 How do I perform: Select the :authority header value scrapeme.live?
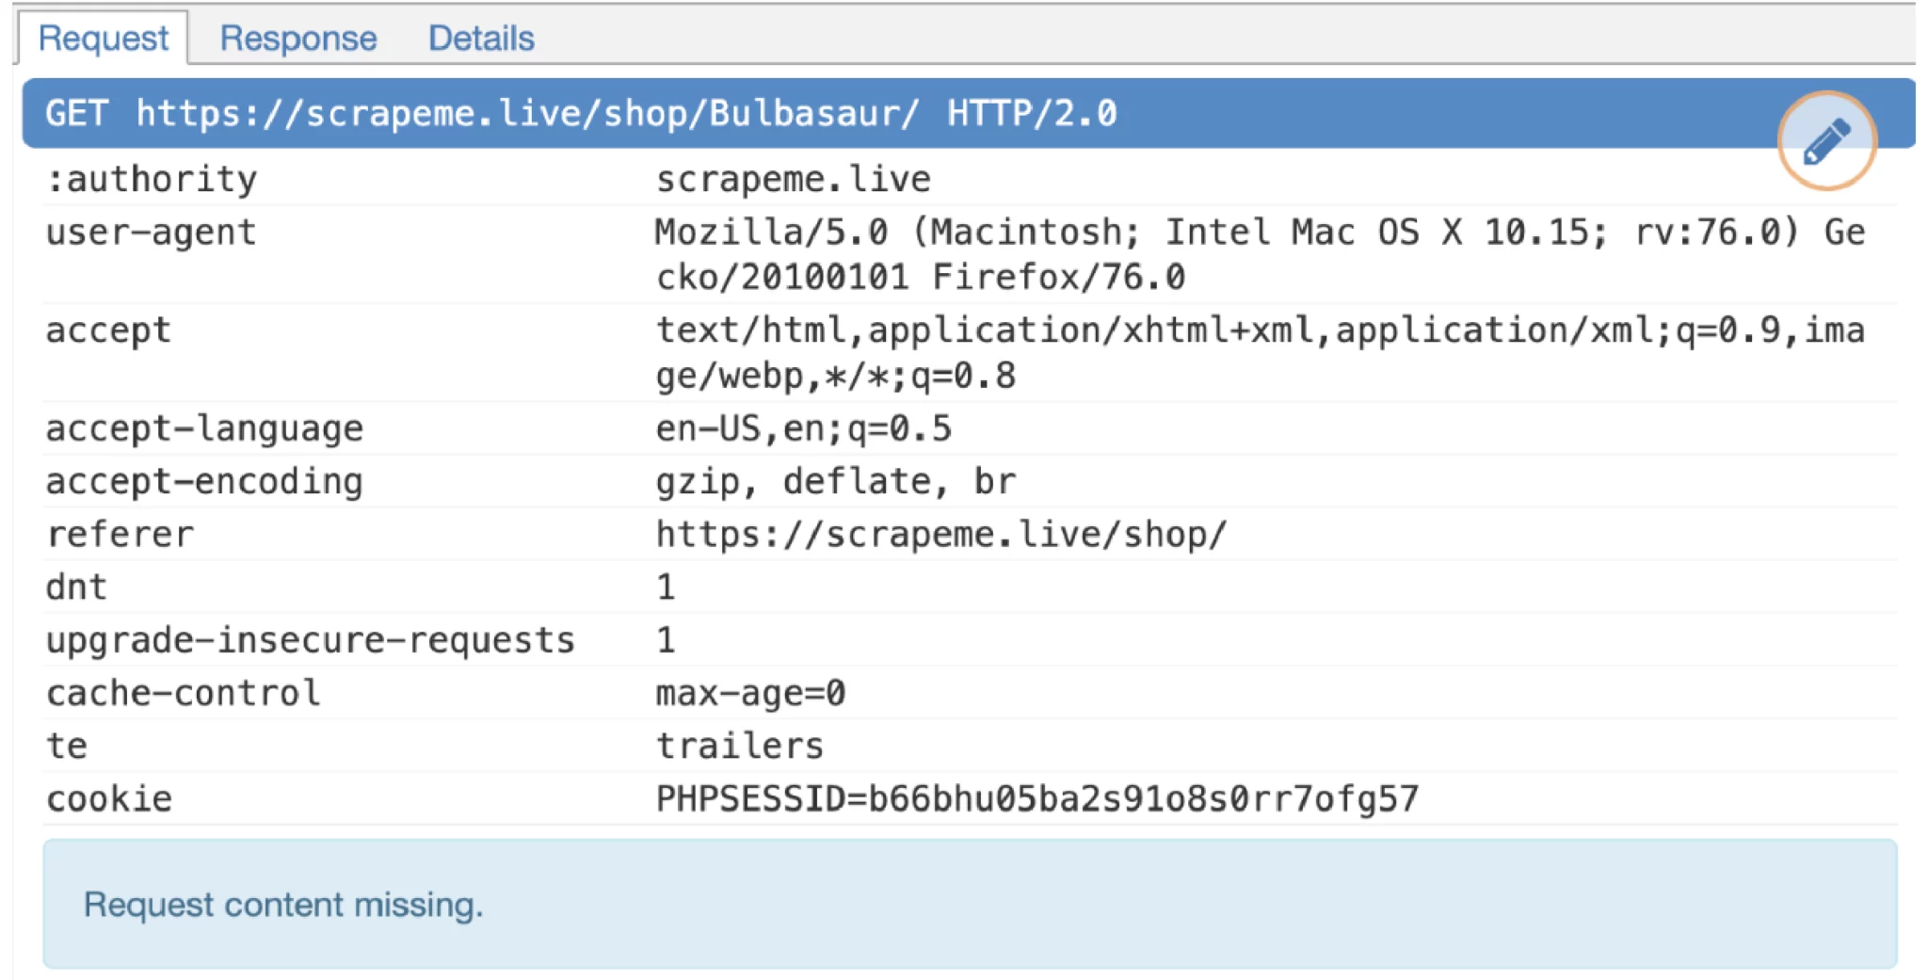[793, 179]
